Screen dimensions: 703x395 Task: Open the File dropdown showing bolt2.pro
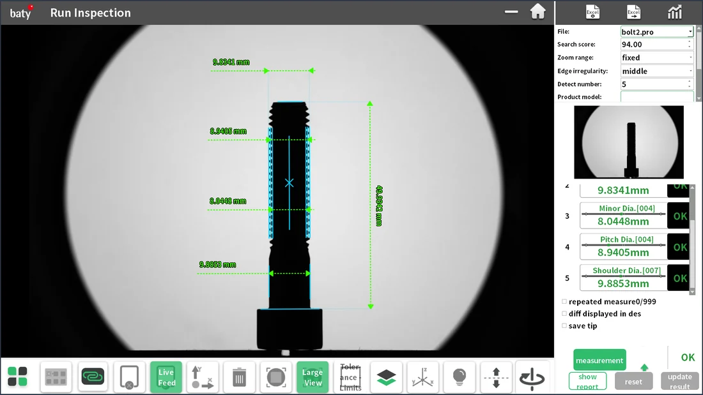(657, 31)
